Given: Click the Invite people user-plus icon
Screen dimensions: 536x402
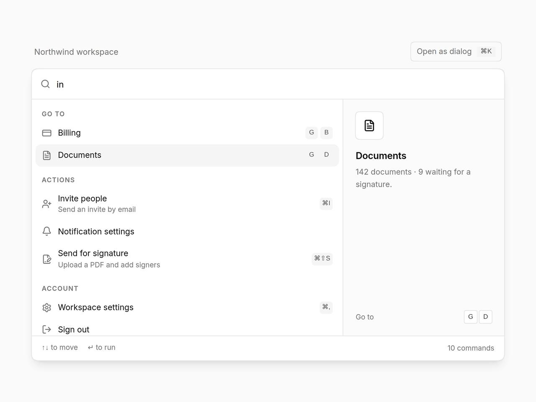Looking at the screenshot, I should click(x=47, y=204).
